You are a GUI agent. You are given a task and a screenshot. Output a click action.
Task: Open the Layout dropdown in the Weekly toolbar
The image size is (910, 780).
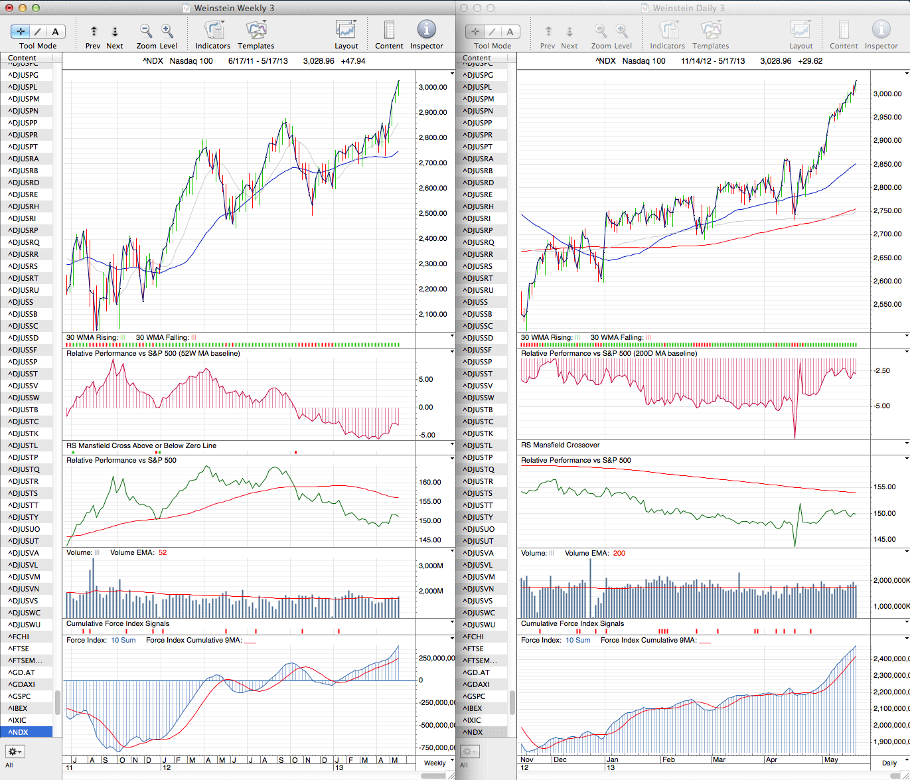pyautogui.click(x=346, y=31)
